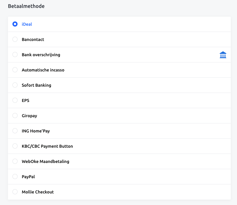Click the Bank overschrijving label text
This screenshot has width=237, height=205.
41,55
